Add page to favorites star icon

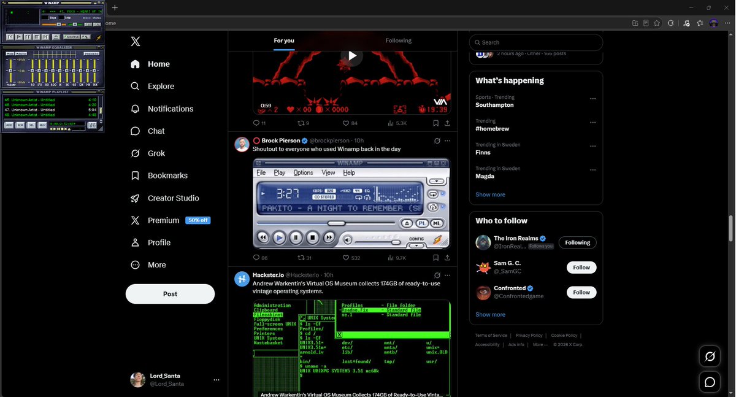click(657, 23)
